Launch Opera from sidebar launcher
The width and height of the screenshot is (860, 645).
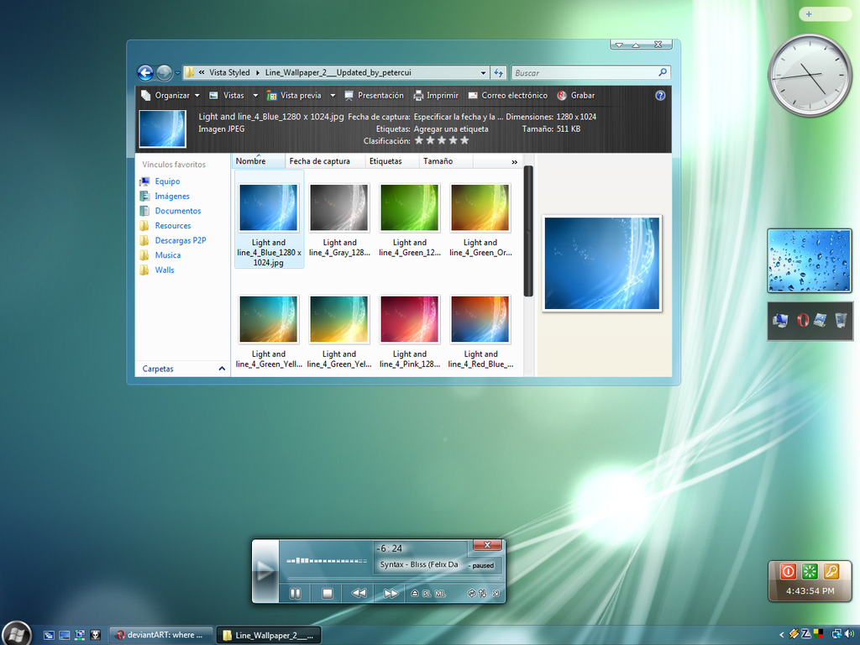coord(802,320)
